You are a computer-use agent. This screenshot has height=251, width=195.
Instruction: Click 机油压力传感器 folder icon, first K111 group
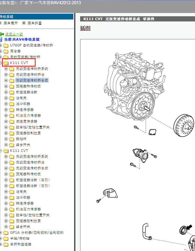(12, 115)
